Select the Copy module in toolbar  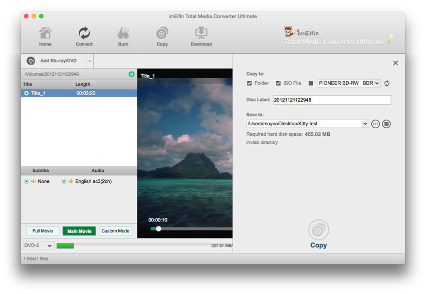pyautogui.click(x=162, y=37)
